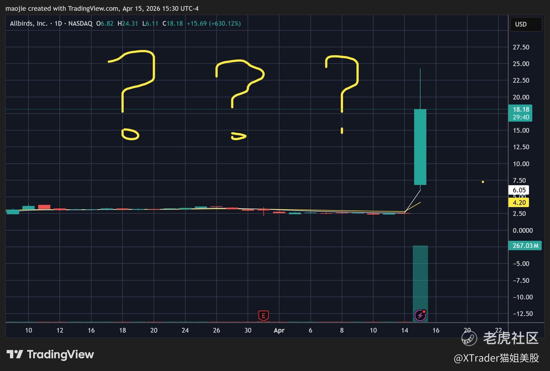
Task: Click the yellow 4.20 indicator label
Action: 519,203
